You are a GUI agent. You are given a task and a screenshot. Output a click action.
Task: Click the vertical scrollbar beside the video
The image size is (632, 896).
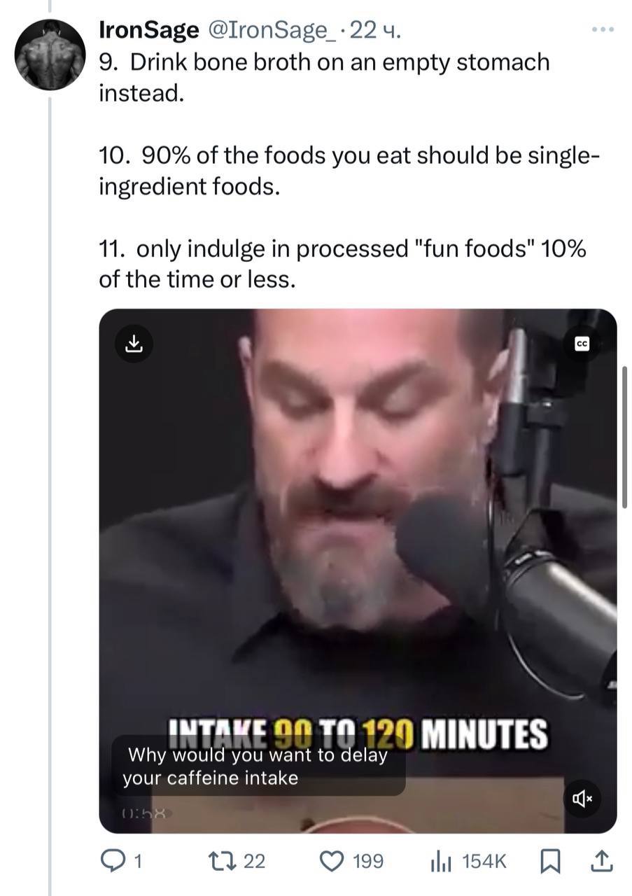click(624, 437)
